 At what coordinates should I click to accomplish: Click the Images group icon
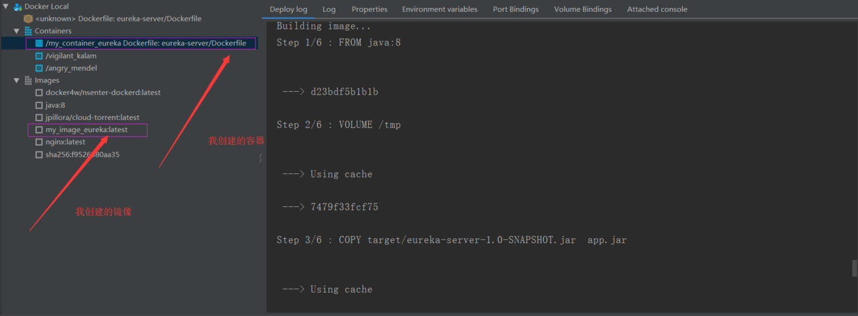28,80
